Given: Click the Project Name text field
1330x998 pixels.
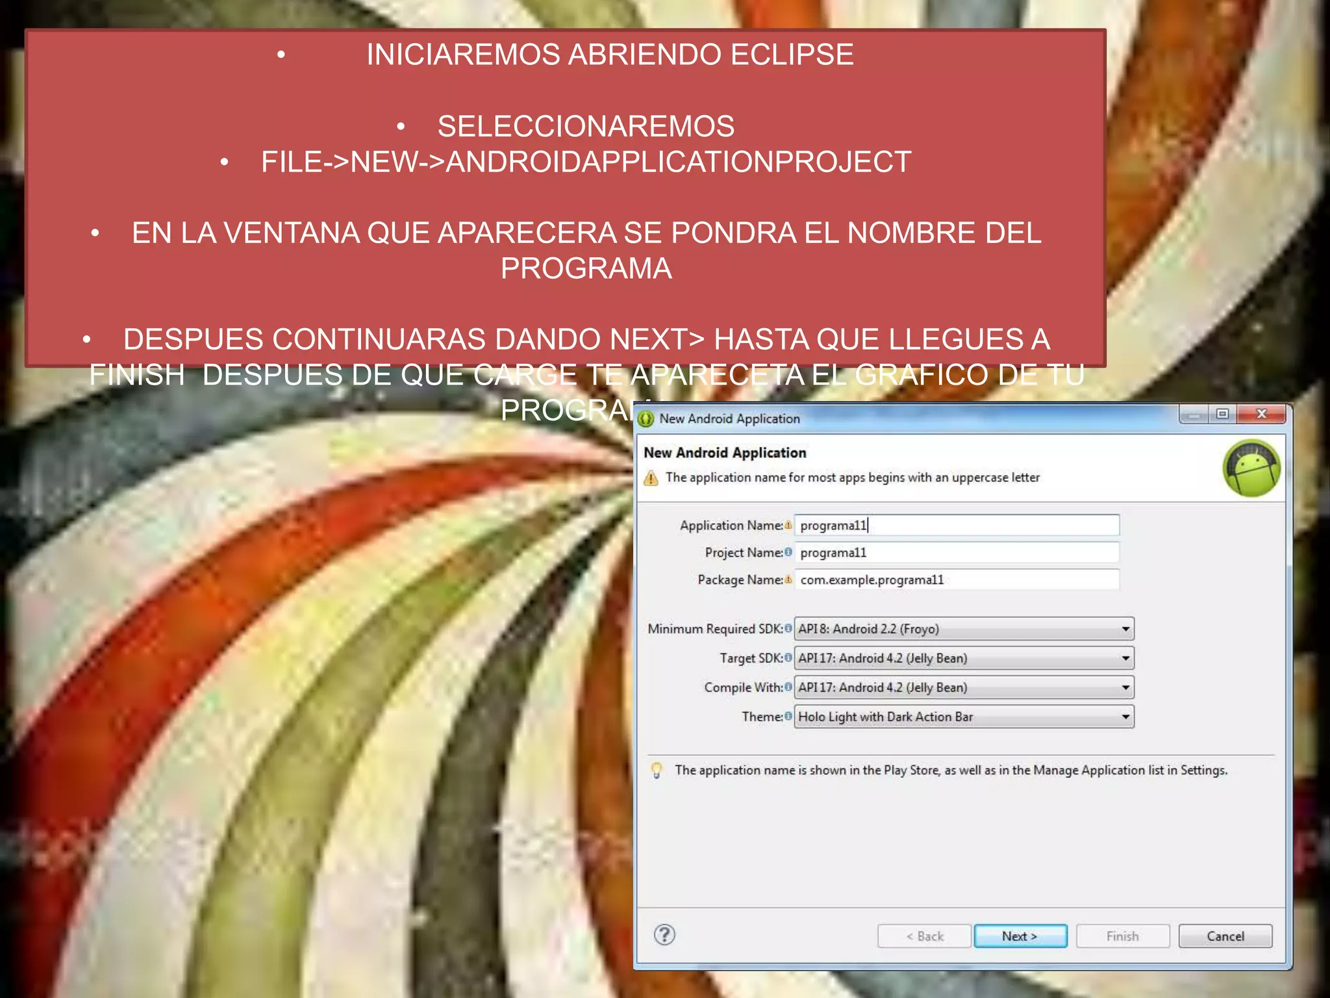Looking at the screenshot, I should (956, 552).
